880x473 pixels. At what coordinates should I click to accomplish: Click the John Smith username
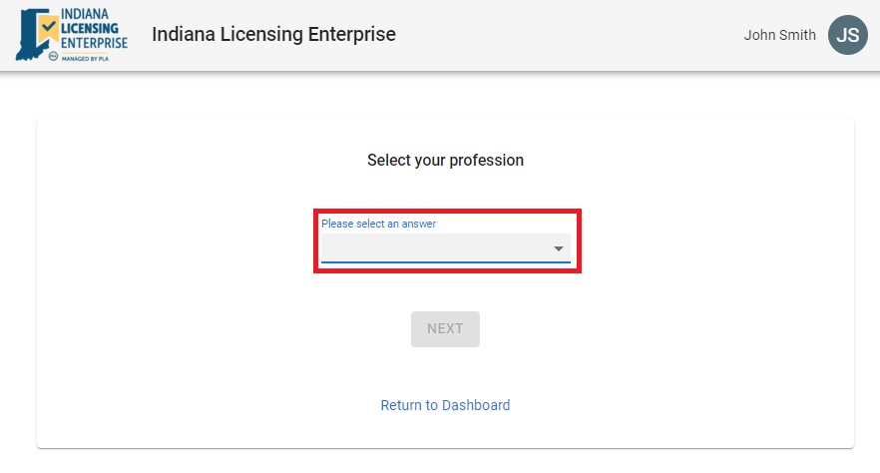pos(779,35)
